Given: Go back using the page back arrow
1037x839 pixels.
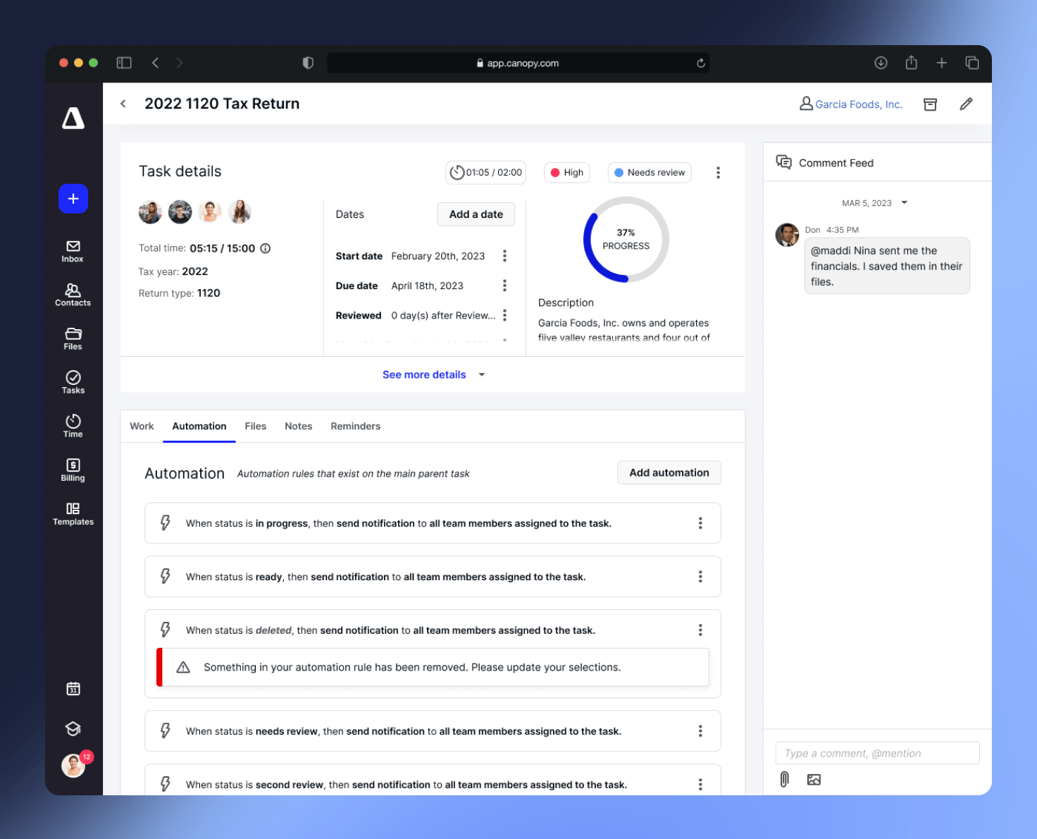Looking at the screenshot, I should 123,104.
